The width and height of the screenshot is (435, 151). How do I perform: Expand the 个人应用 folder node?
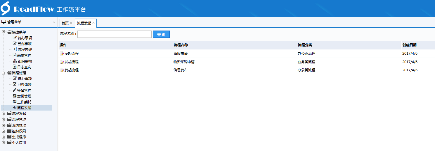pos(4,143)
